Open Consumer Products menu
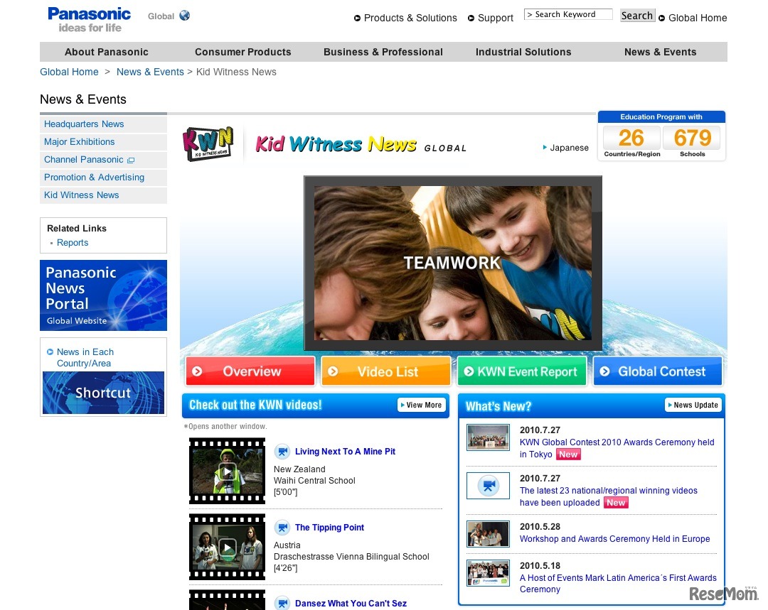Image resolution: width=768 pixels, height=610 pixels. coord(243,52)
